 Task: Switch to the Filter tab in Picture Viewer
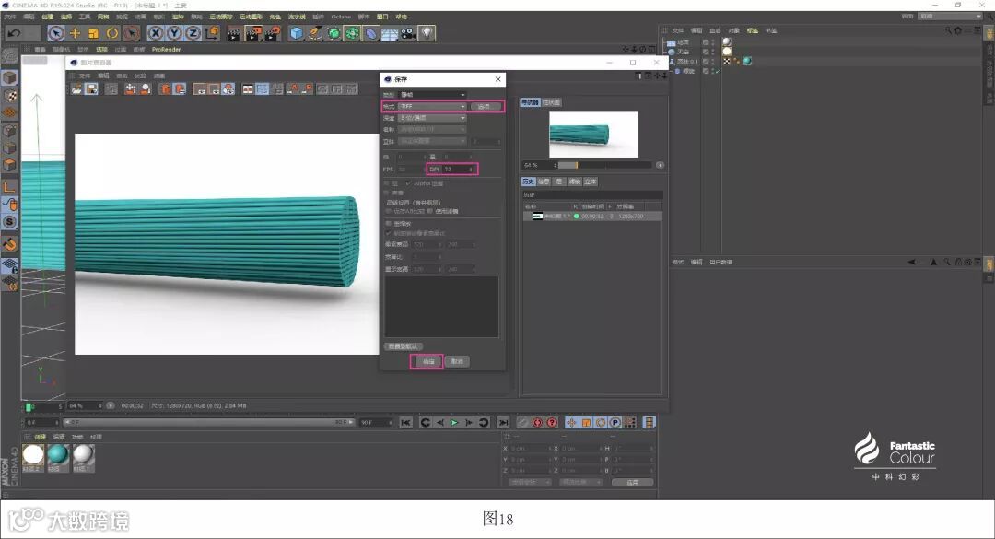coord(574,182)
